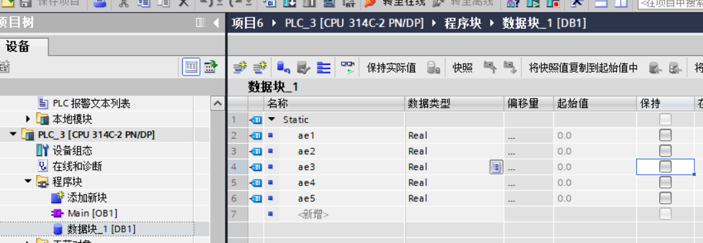Image resolution: width=703 pixels, height=243 pixels.
Task: Click 保持实际值 button
Action: pyautogui.click(x=391, y=68)
